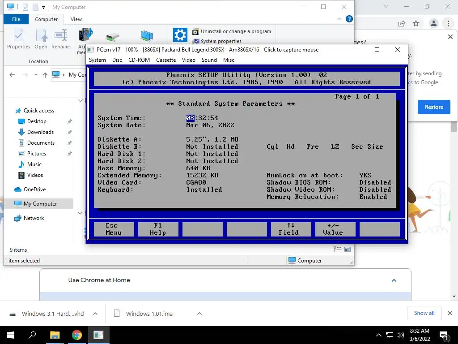Click Uninstall or change a program
The height and width of the screenshot is (344, 458).
(232, 31)
